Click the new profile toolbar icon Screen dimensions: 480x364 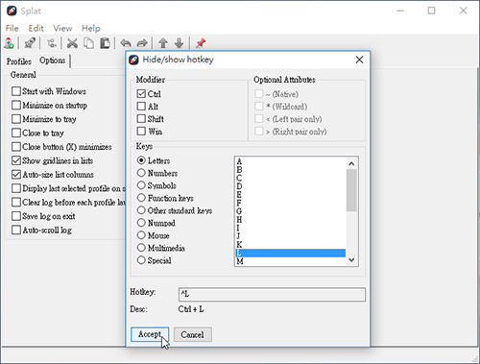point(10,43)
